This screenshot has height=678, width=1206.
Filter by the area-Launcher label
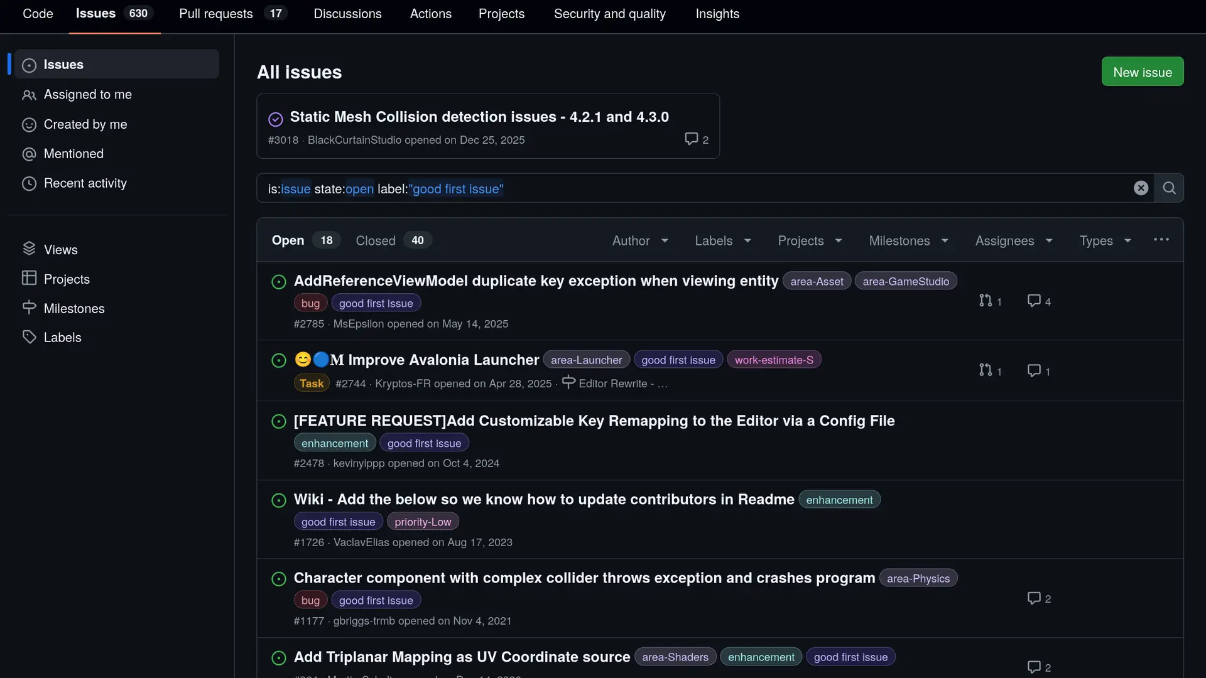pyautogui.click(x=586, y=360)
